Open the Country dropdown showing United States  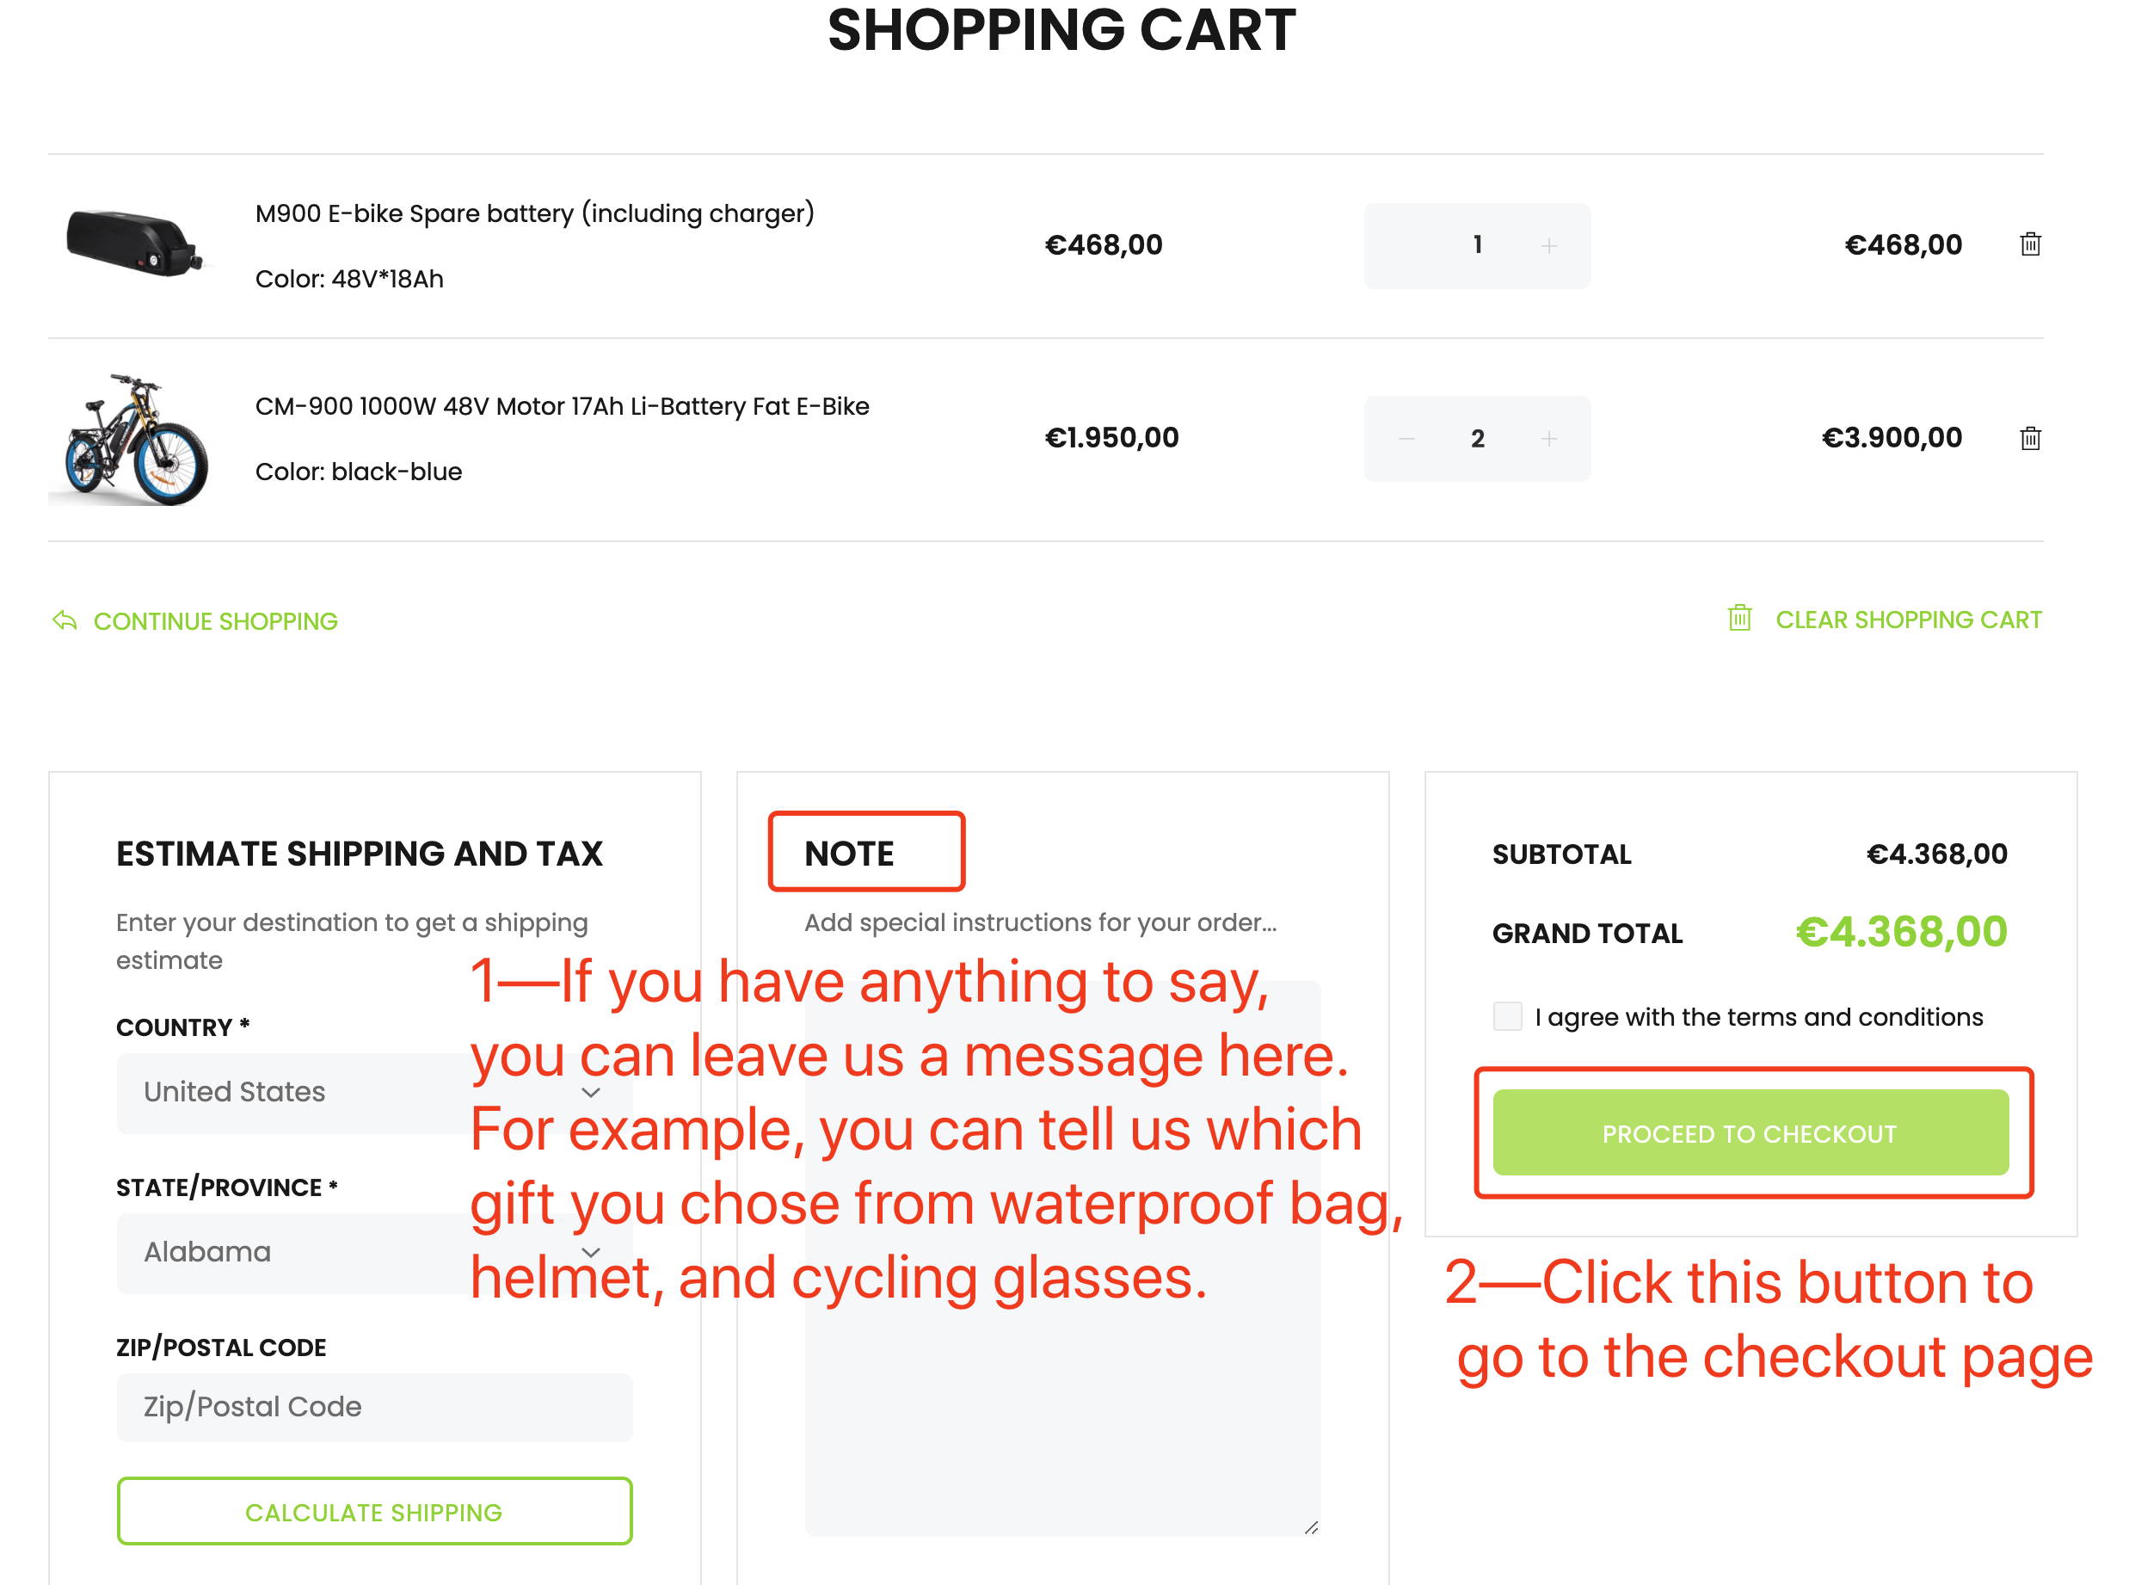click(x=374, y=1093)
